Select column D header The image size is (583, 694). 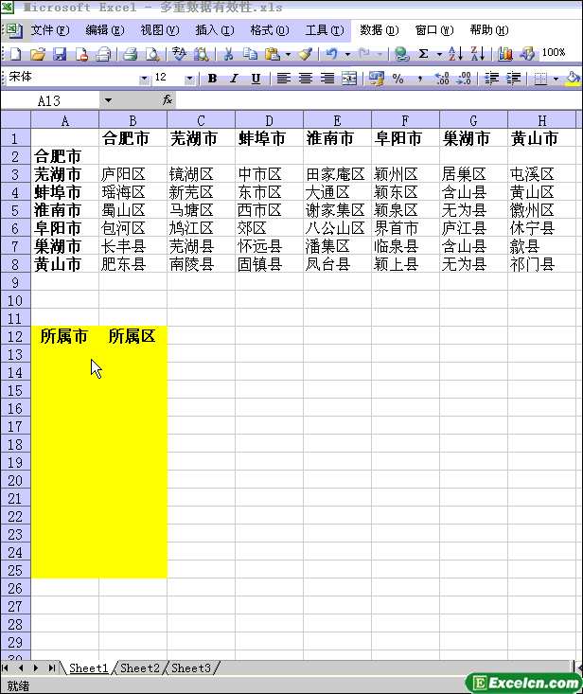(269, 120)
